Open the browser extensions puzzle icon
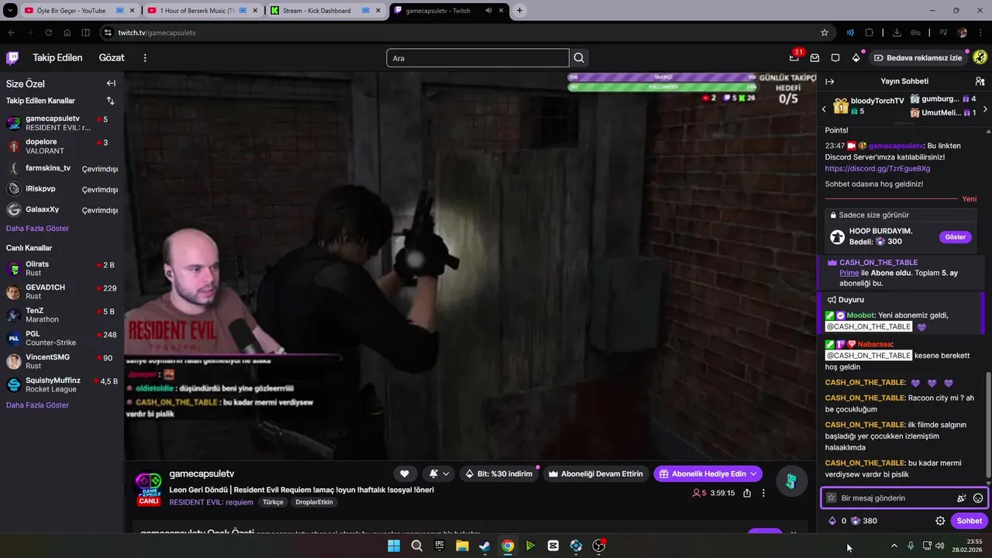992x558 pixels. 869,33
